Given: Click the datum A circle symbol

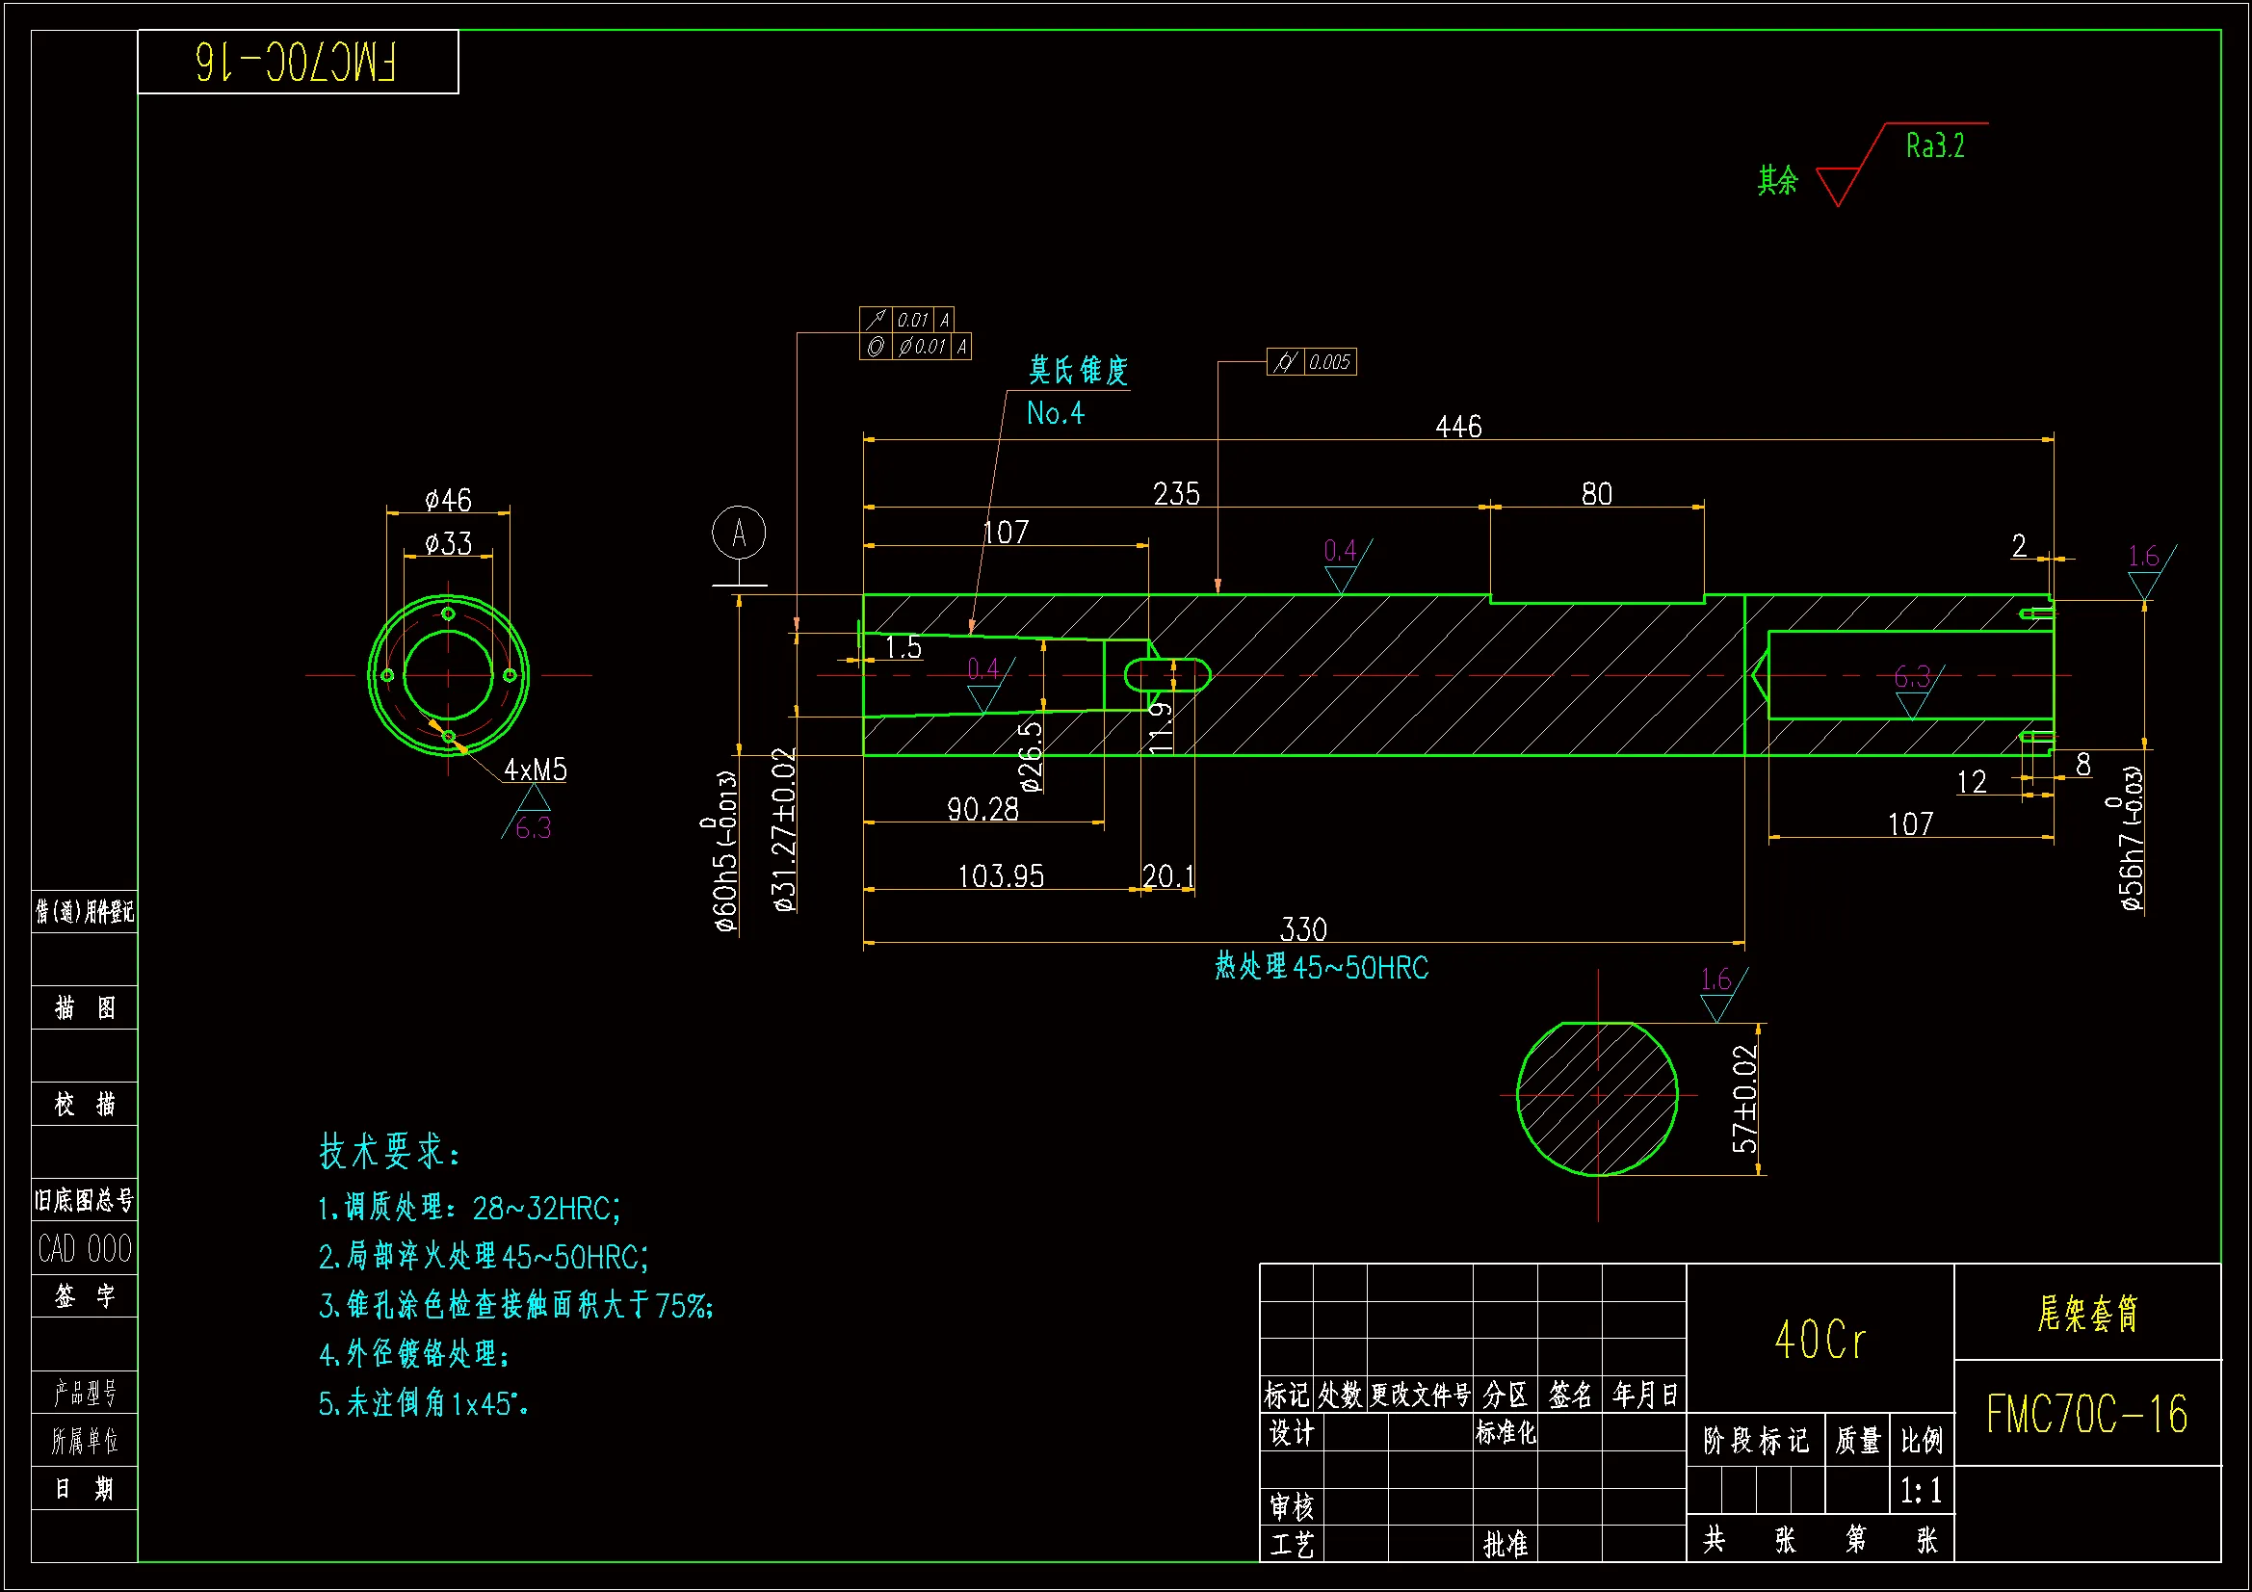Looking at the screenshot, I should (739, 533).
